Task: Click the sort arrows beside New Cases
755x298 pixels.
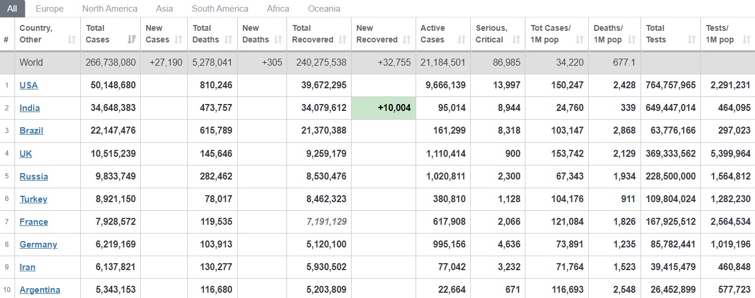Action: point(178,40)
